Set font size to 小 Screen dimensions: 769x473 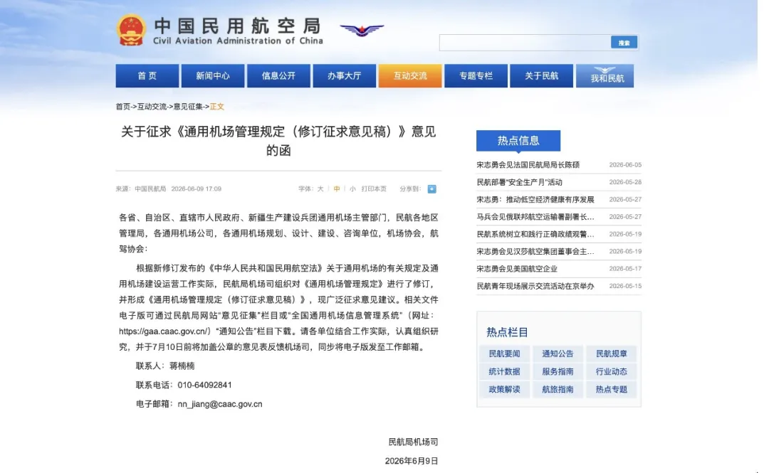[x=352, y=188]
